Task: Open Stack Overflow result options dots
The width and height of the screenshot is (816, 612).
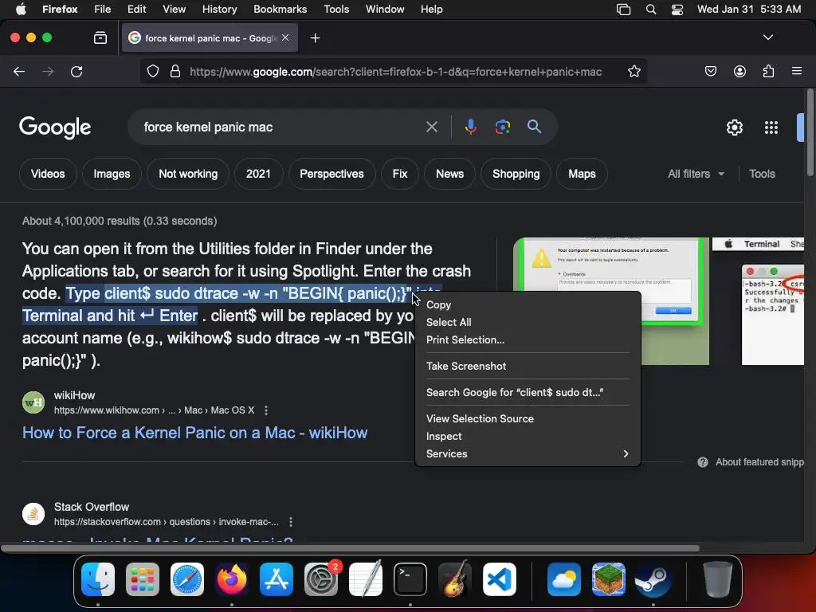Action: point(290,521)
